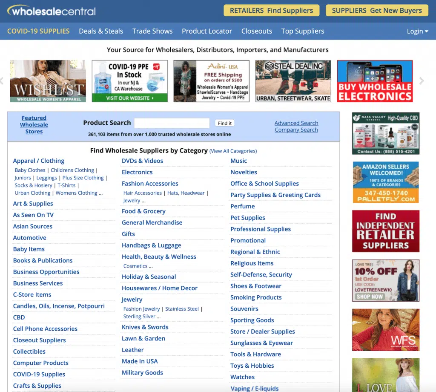Viewport: 436px width, 392px height.
Task: Open the View All Categories link
Action: click(233, 151)
